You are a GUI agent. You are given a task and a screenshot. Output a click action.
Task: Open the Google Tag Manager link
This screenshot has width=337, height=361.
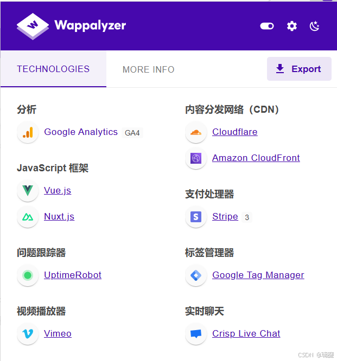(258, 275)
